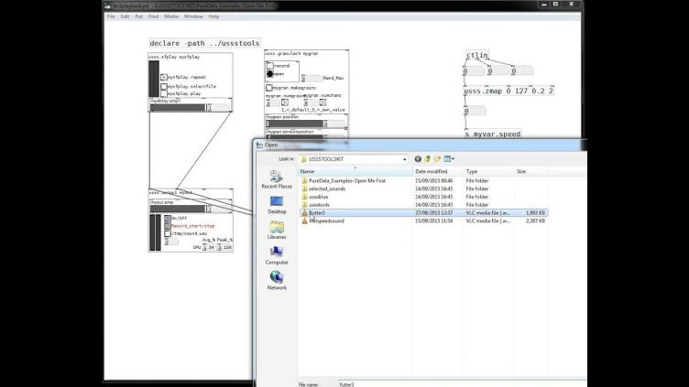Open Libraries in dialog sidebar
The width and height of the screenshot is (689, 387).
pos(277,231)
